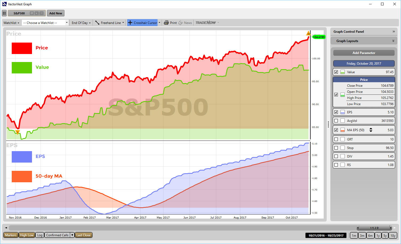Click the MA EPS period stepper arrows

(x=371, y=130)
